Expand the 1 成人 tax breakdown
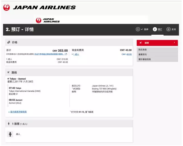The width and height of the screenshot is (183, 146). pos(76,54)
